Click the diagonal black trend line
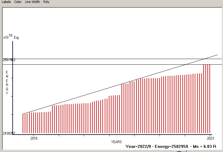Image resolution: width=223 pixels, height=152 pixels. point(118,86)
